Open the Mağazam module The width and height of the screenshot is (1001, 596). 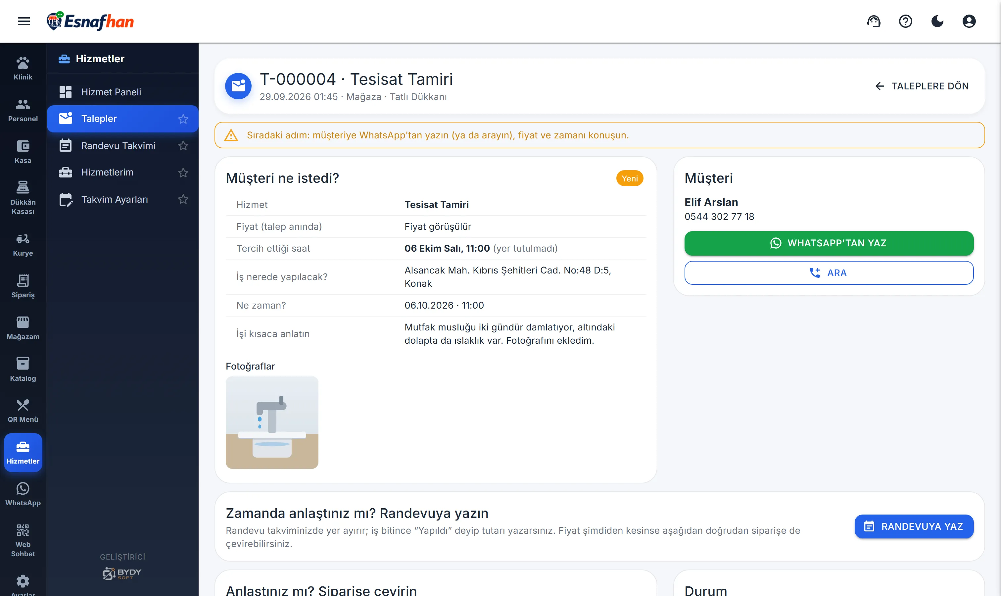point(23,328)
